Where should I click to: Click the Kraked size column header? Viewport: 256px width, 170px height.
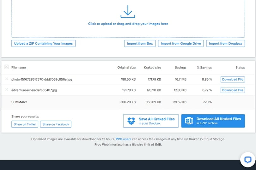(152, 67)
